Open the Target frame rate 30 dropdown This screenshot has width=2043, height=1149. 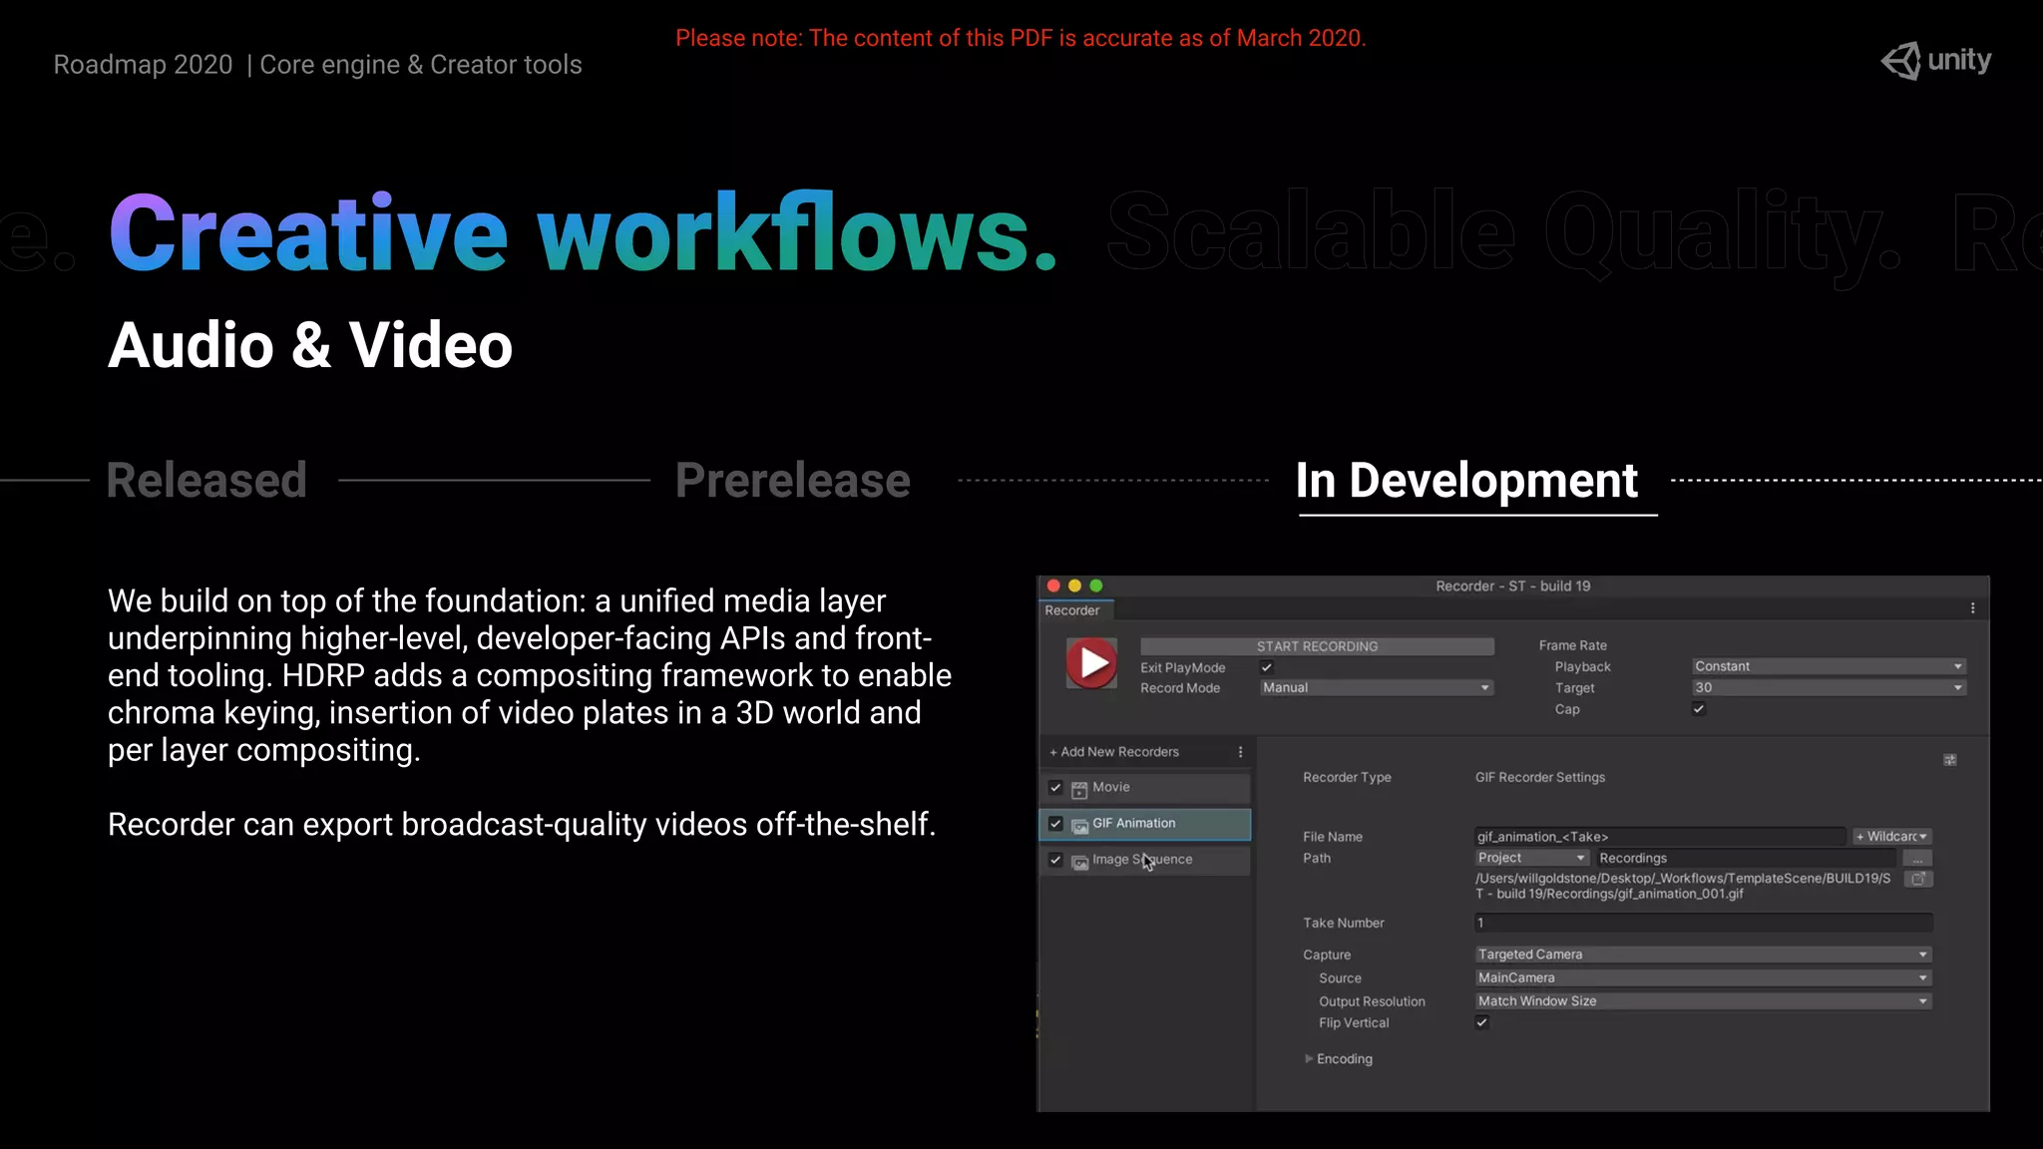pyautogui.click(x=1829, y=687)
